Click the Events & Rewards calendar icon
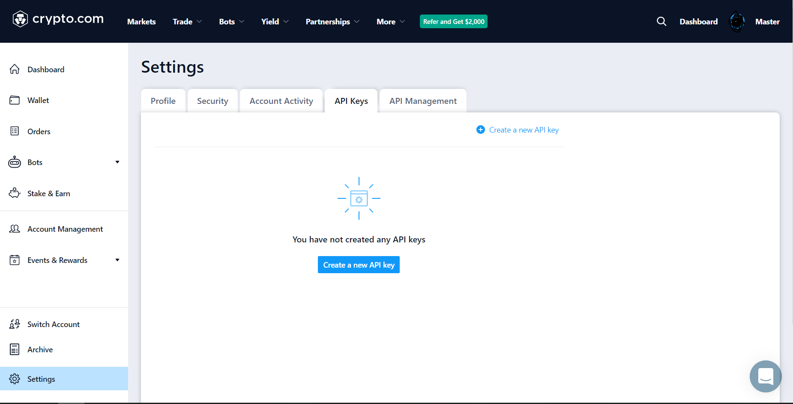 15,260
